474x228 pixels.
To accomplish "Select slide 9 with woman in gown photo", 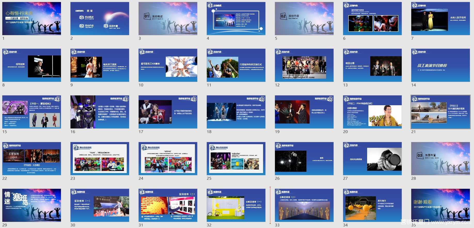I will point(100,65).
